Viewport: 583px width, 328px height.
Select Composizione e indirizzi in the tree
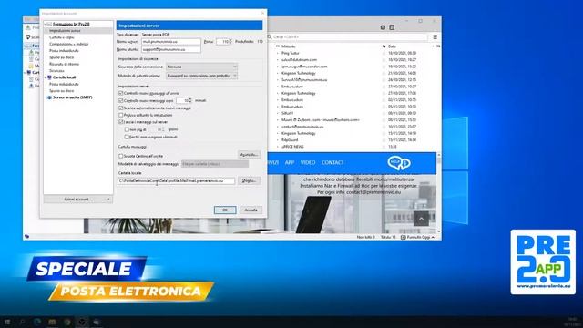[69, 44]
